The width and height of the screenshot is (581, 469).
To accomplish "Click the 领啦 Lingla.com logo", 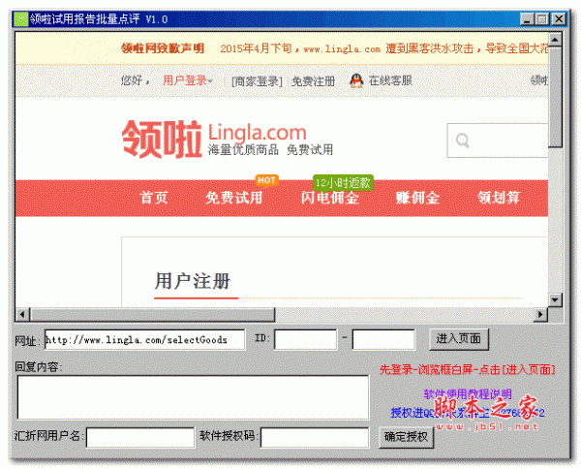I will point(228,139).
